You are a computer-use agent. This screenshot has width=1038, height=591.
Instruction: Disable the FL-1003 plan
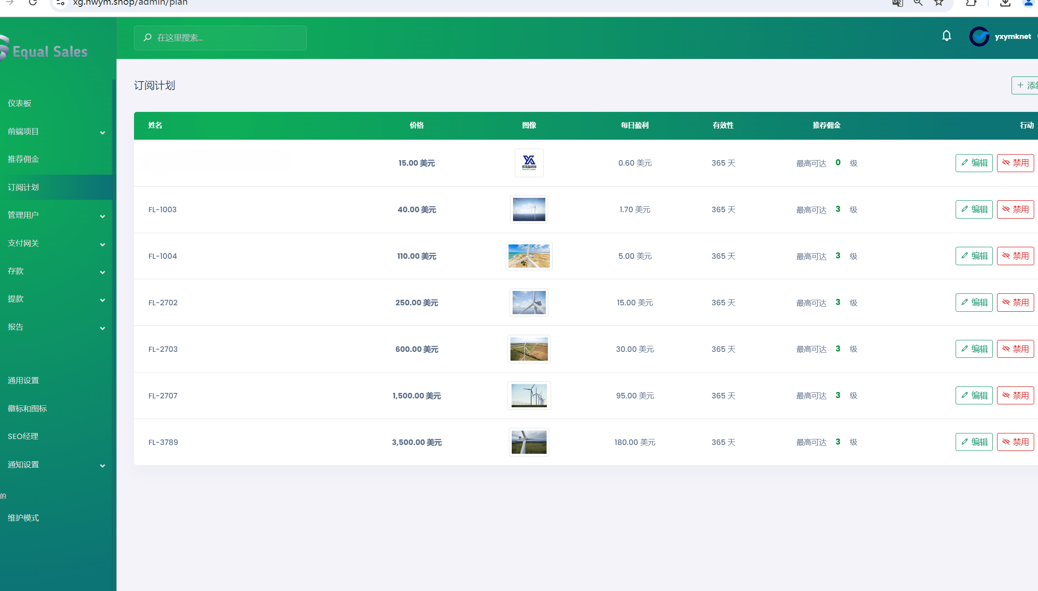tap(1015, 210)
